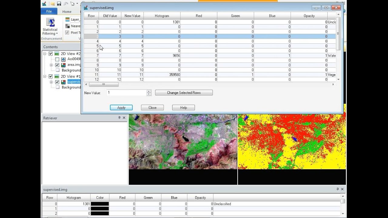Close the bottom supervised.img attribute panel
Viewport: 388px width, 218px height.
[x=342, y=189]
